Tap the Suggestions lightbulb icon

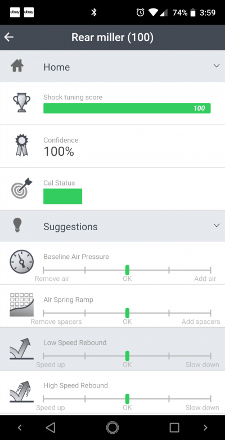[x=17, y=225]
